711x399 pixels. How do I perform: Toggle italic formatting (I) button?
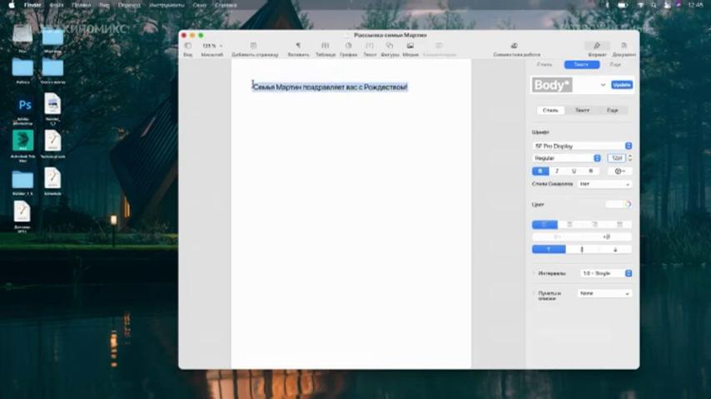click(x=557, y=171)
